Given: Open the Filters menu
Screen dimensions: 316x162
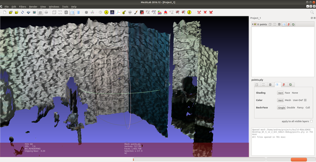Looking at the screenshot, I should 22,7.
